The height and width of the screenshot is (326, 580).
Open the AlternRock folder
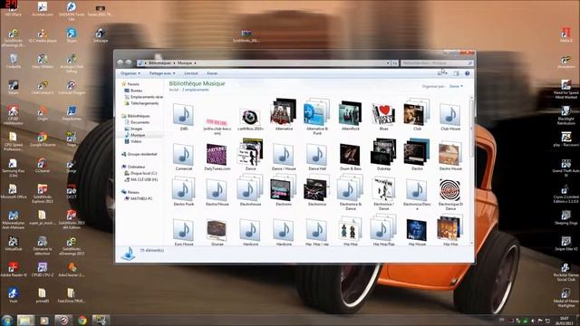point(351,116)
